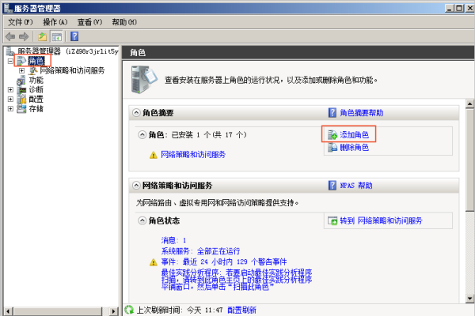Collapse the 角色: 已安装 subsection
The width and height of the screenshot is (475, 316).
(x=142, y=134)
